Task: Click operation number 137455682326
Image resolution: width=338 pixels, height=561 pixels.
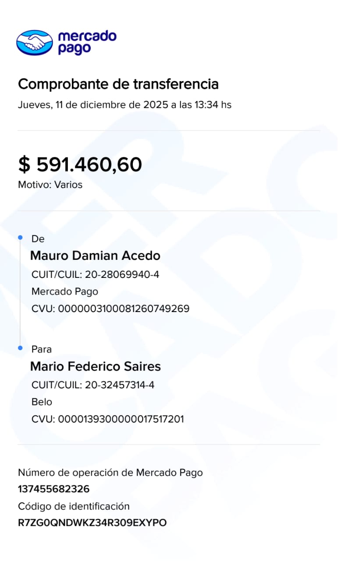Action: pyautogui.click(x=53, y=489)
